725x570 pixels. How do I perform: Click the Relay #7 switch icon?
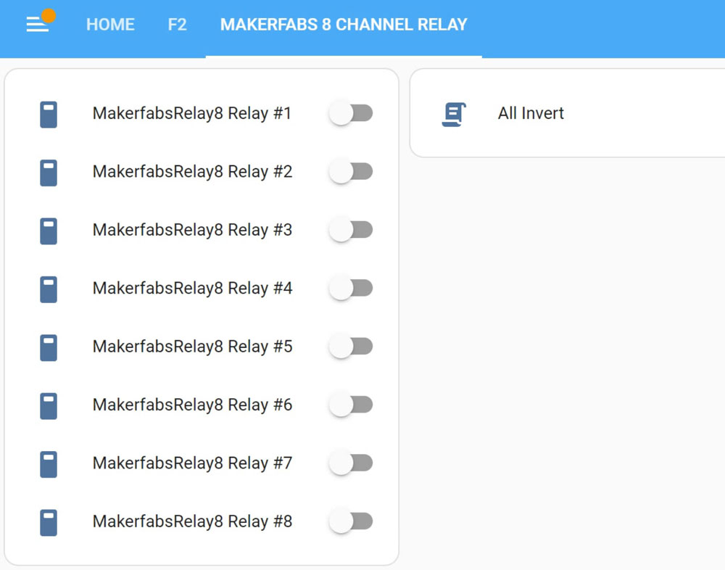coord(49,464)
